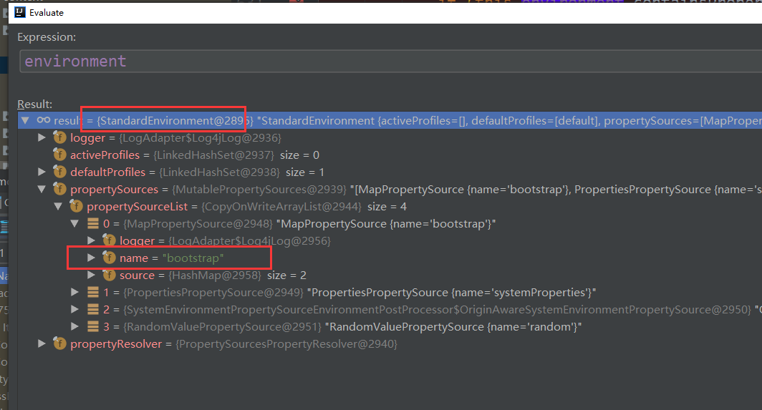
Task: Click the field icon next to logger under result
Action: [59, 138]
